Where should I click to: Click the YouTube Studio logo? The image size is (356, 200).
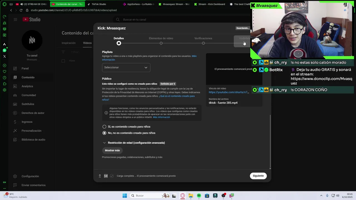[31, 19]
